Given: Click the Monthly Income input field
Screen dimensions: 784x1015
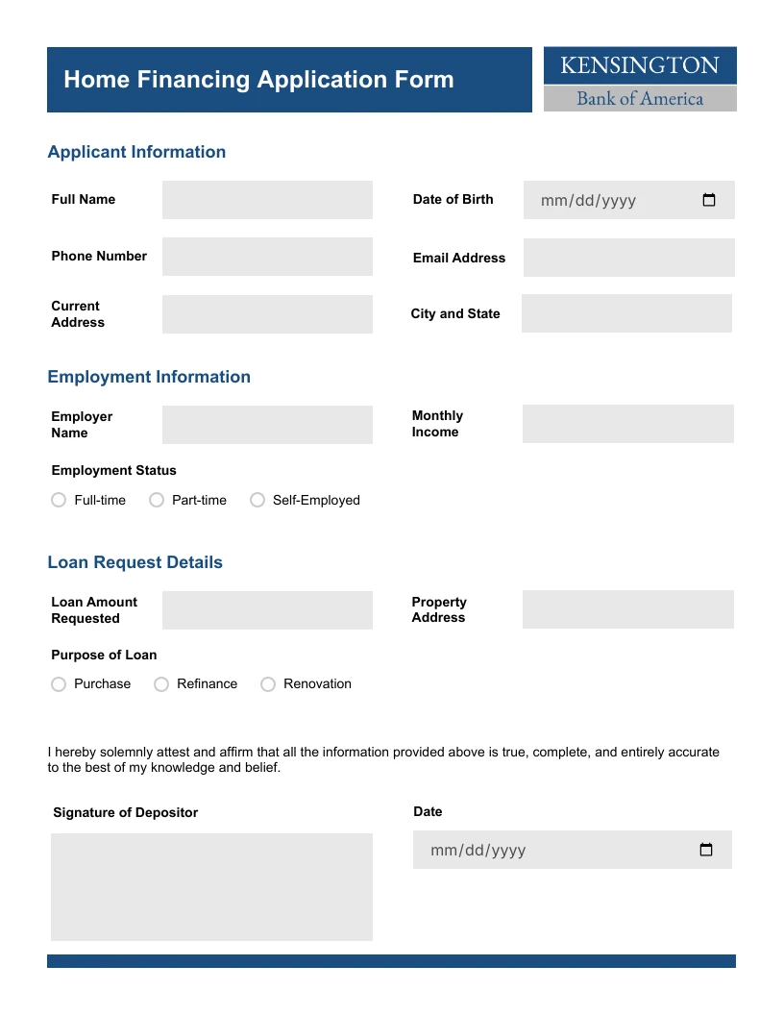Looking at the screenshot, I should coord(627,423).
